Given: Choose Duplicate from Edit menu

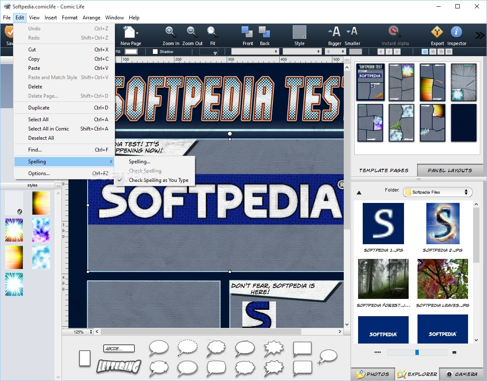Looking at the screenshot, I should 64,108.
